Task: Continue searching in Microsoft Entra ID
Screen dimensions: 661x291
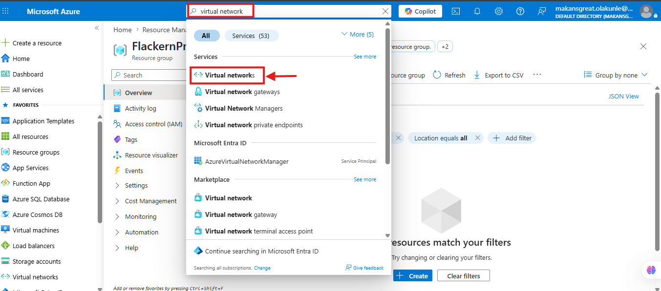Action: point(256,251)
